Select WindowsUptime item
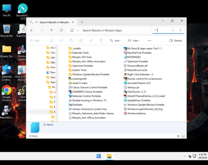Image resolution: width=208 pixels, height=165 pixels. click(135, 113)
